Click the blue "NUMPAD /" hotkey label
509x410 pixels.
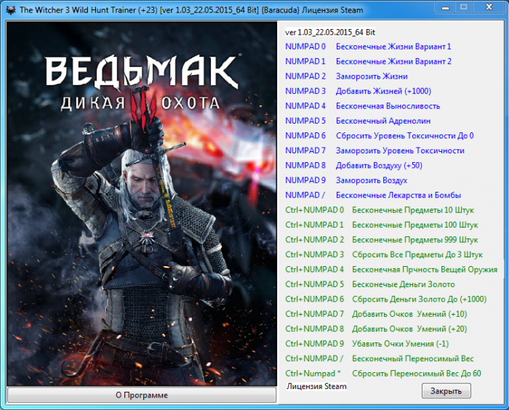(305, 195)
